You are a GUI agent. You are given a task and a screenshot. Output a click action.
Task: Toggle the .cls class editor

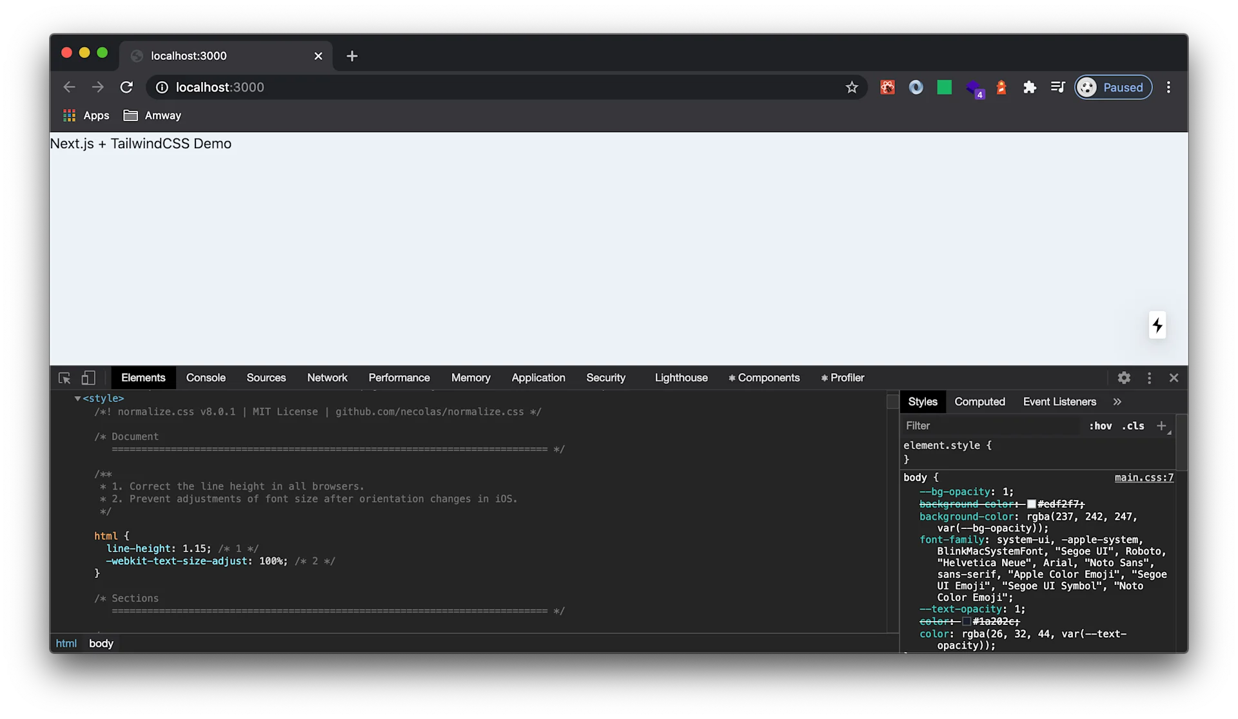(1132, 426)
